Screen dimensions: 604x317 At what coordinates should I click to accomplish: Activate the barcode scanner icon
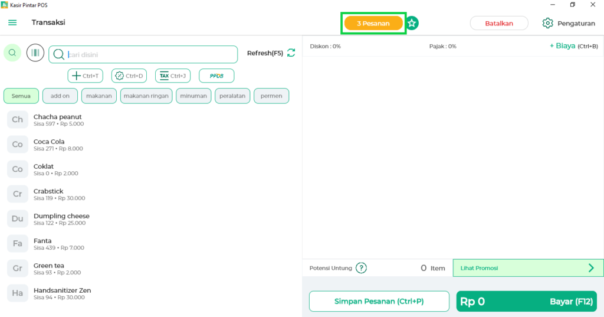tap(35, 53)
